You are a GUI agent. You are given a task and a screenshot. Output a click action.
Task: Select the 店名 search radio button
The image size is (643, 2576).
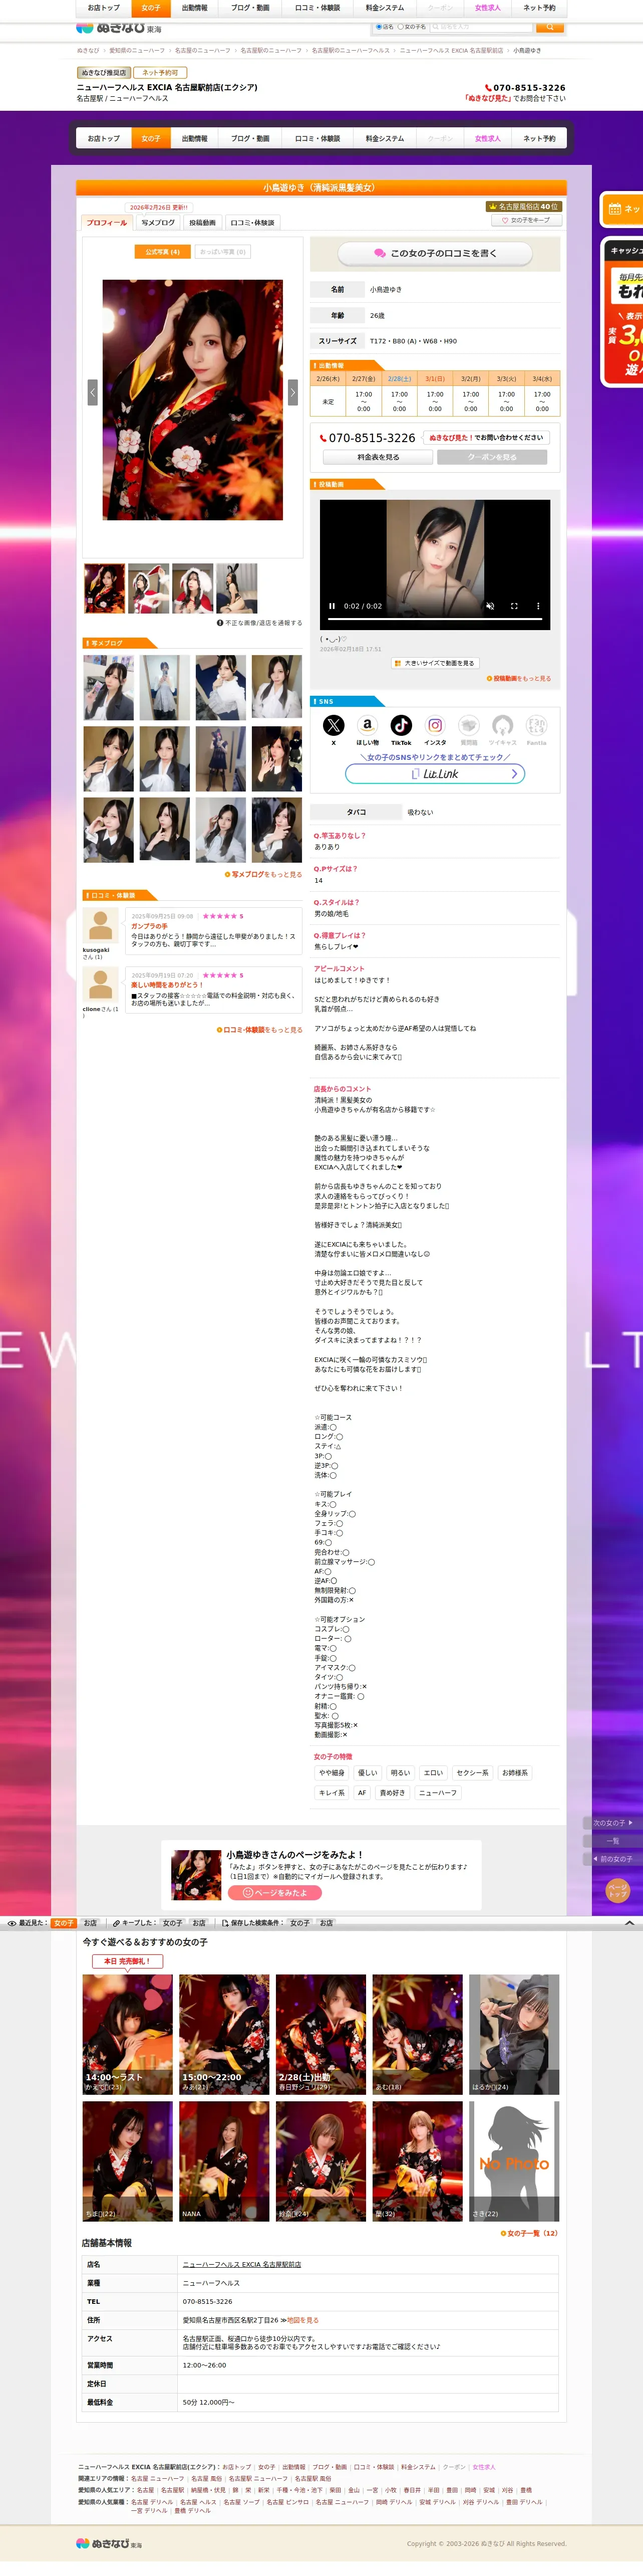coord(380,27)
